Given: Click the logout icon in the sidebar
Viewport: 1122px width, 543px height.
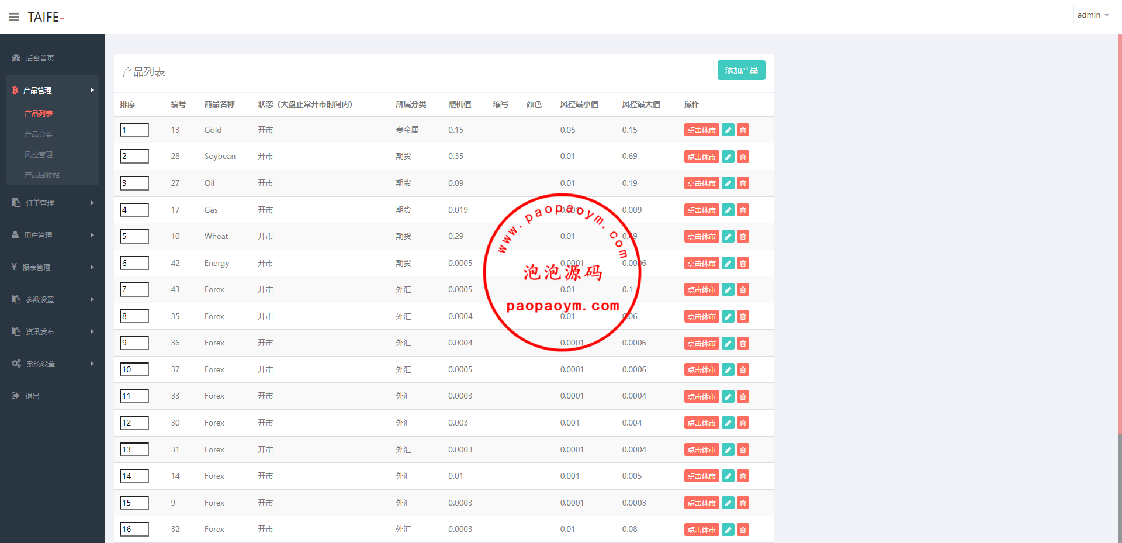Looking at the screenshot, I should click(16, 396).
